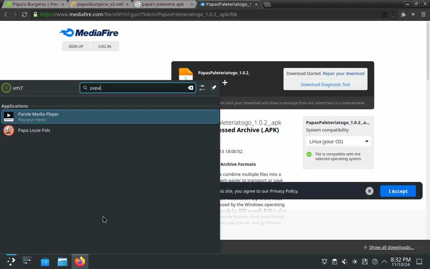Select the PapasPaleteriatogo MediaFire tab

tap(229, 4)
